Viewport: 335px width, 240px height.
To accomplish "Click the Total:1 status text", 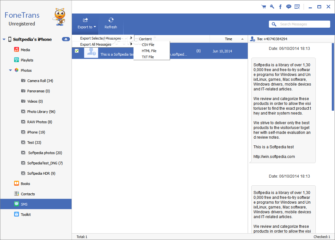I will click(x=82, y=237).
